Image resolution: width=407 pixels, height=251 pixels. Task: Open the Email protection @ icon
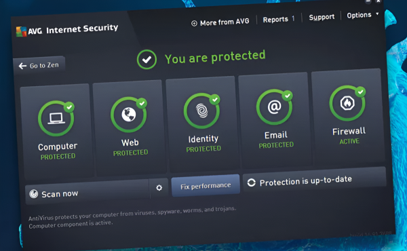tap(274, 107)
